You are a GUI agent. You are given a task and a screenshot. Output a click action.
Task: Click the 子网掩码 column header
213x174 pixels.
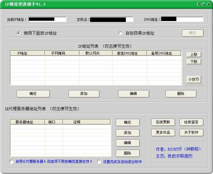click(62, 53)
